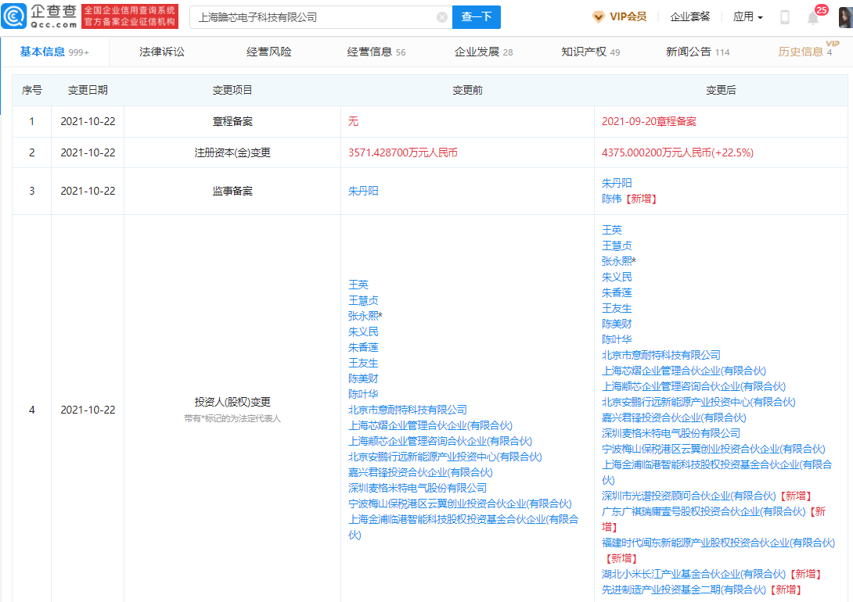Open notifications bell with 25 badge

pyautogui.click(x=813, y=17)
